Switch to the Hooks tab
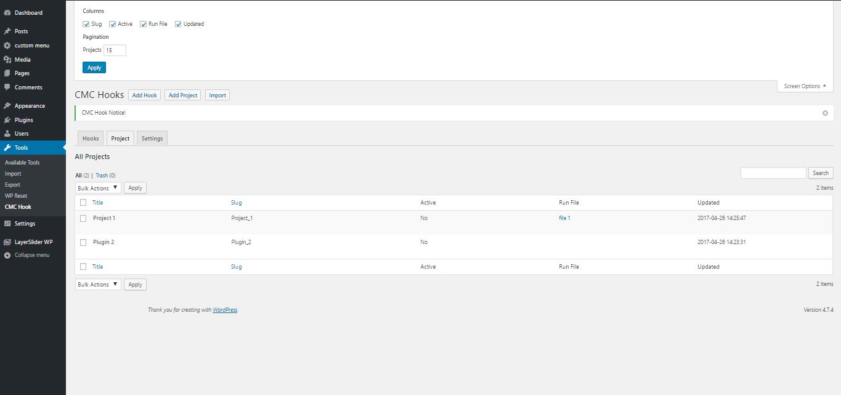The width and height of the screenshot is (841, 395). [x=91, y=139]
